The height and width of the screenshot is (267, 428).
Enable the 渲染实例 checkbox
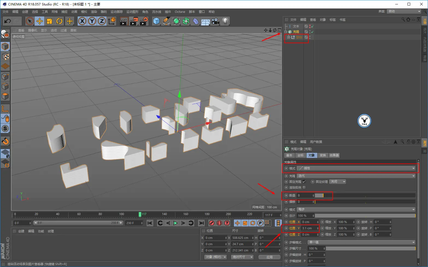304,187
